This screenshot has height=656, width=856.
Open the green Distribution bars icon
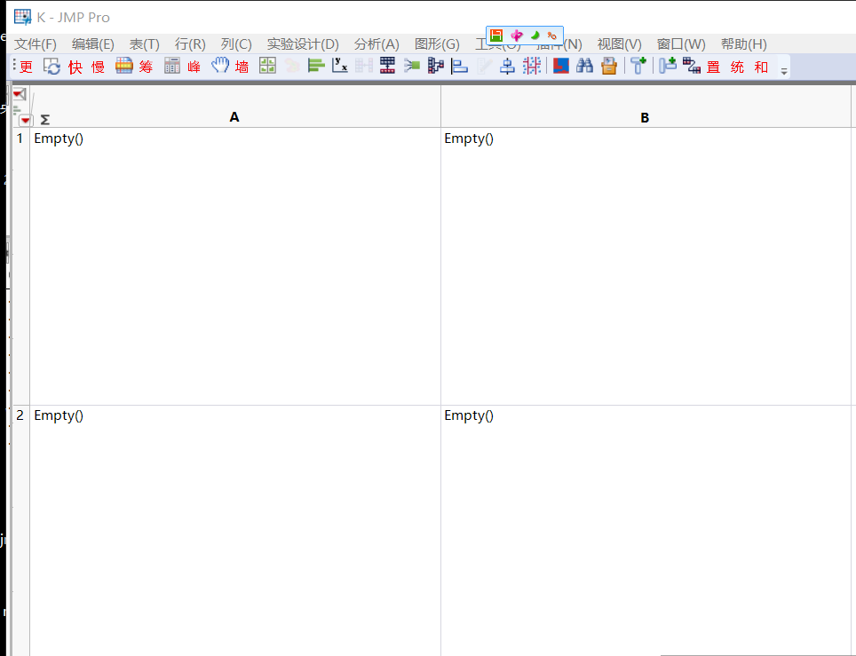[316, 66]
